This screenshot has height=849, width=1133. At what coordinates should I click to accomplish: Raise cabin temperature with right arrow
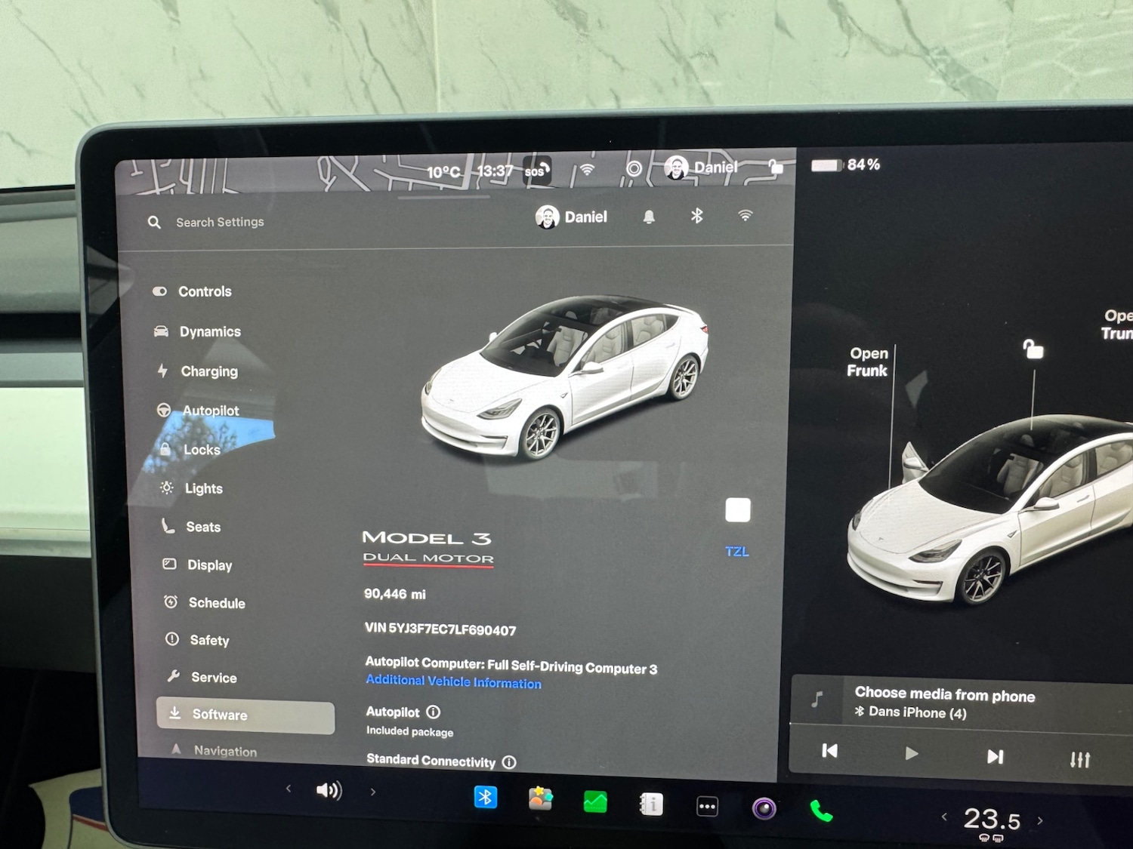tap(1040, 820)
